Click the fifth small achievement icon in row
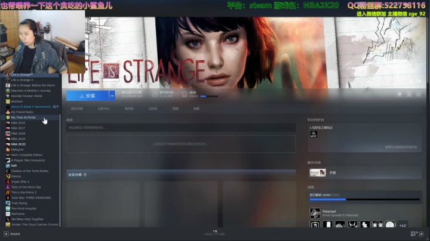Screen dimensions: 430x241 365,224
